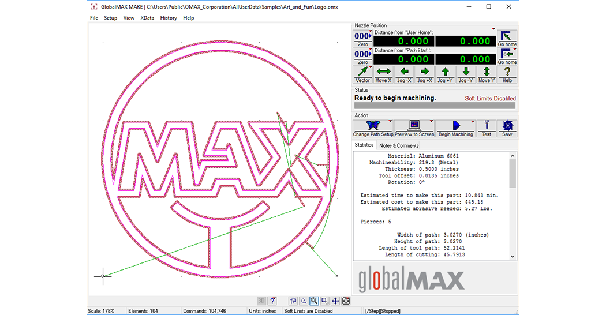Open the XData menu
606x315 pixels.
(x=147, y=18)
